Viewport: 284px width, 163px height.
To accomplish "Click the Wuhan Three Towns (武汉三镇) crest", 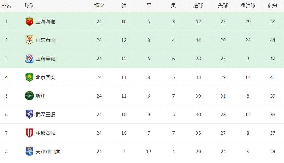I will 29,115.
